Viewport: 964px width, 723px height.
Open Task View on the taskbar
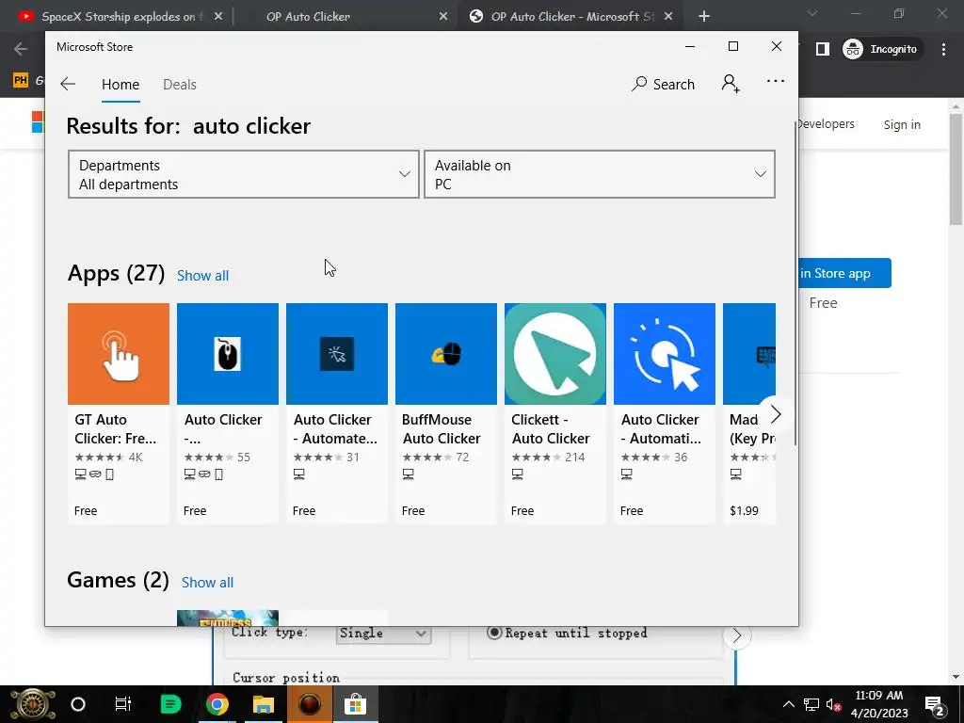[x=123, y=704]
